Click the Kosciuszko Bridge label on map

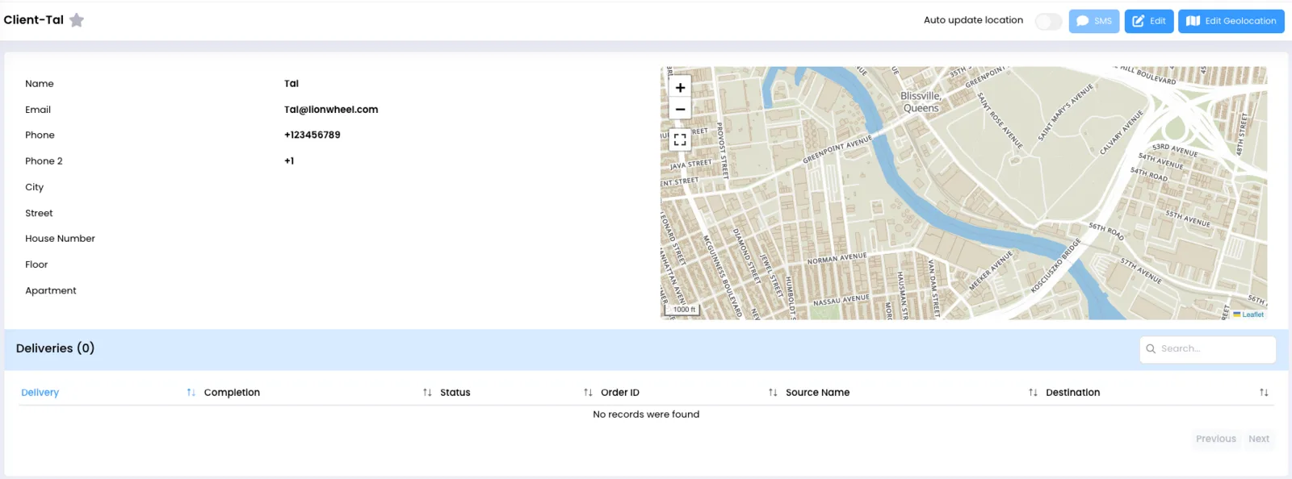tap(1056, 266)
